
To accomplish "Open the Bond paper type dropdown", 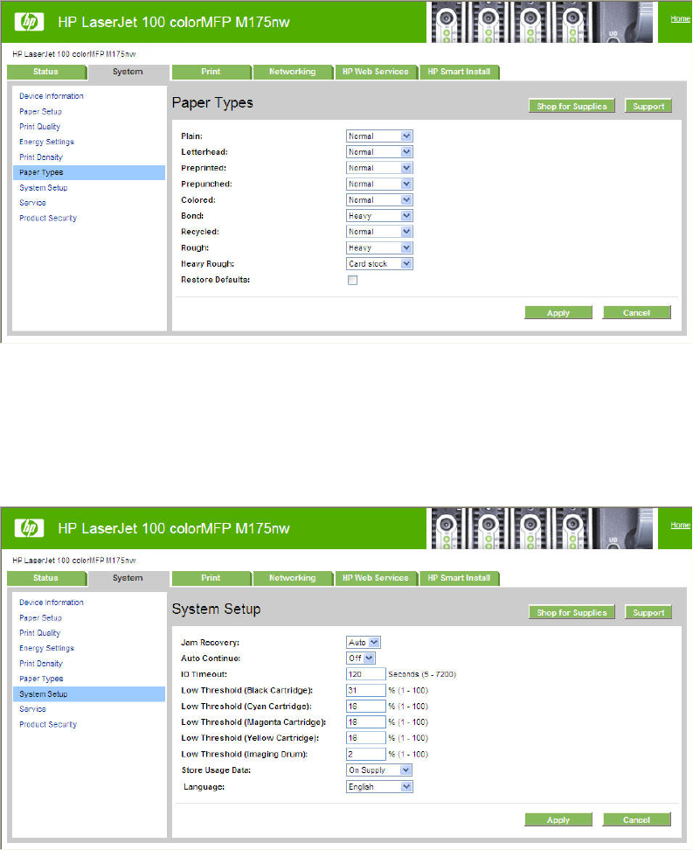I will (x=379, y=216).
